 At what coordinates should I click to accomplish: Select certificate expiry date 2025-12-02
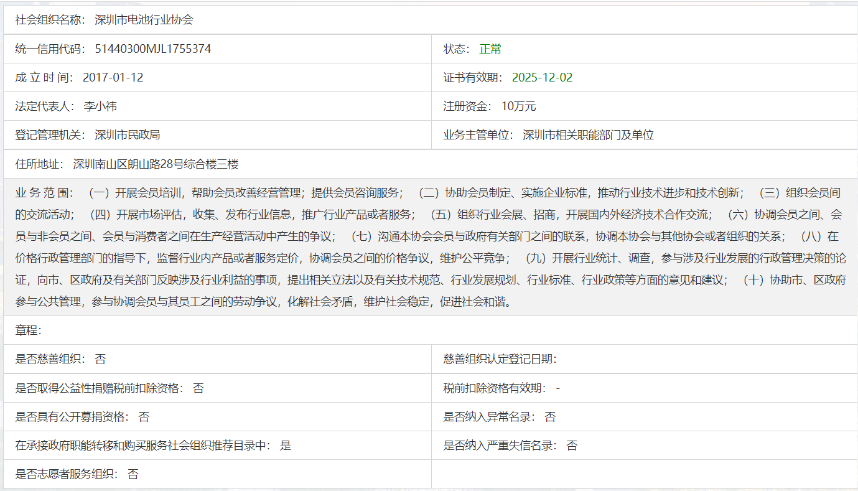[542, 77]
